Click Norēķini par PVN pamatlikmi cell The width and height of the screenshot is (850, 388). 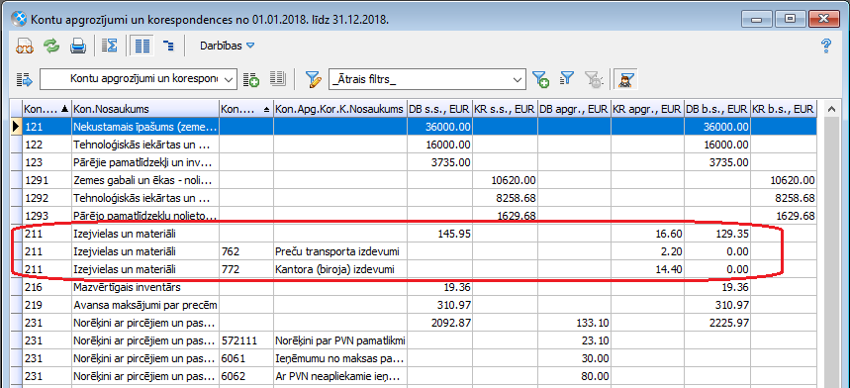pos(339,340)
